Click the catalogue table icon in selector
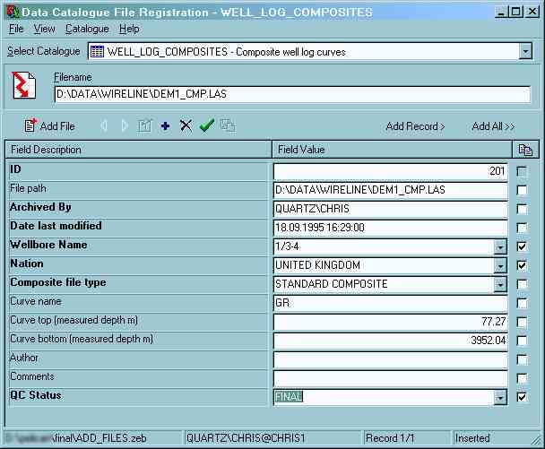The height and width of the screenshot is (449, 545). pos(97,52)
